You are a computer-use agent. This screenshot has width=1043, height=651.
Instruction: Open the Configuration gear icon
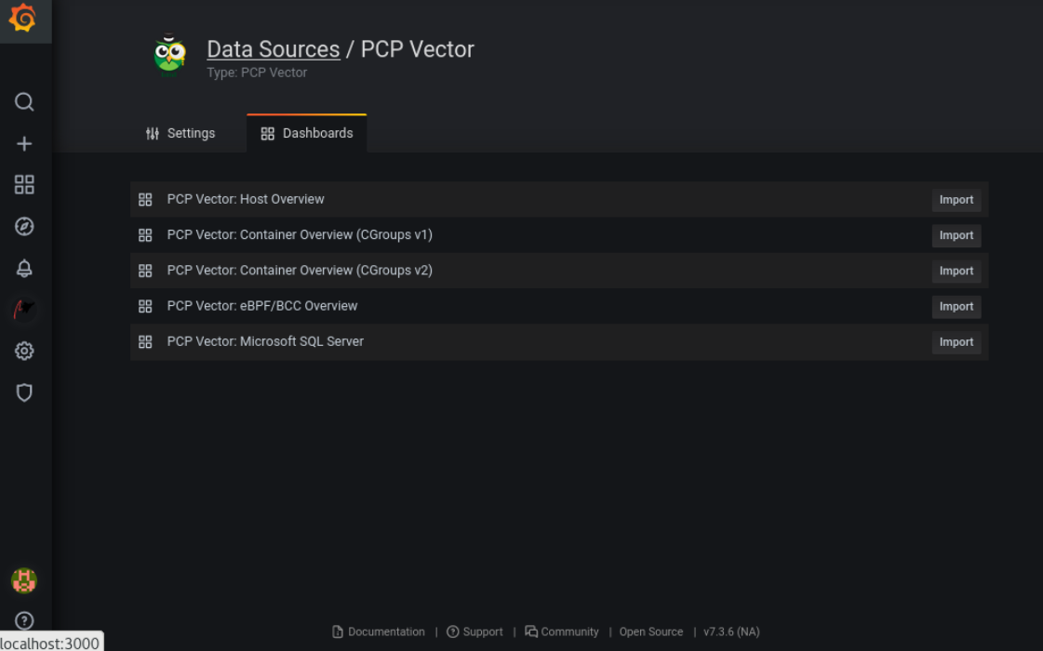point(24,351)
